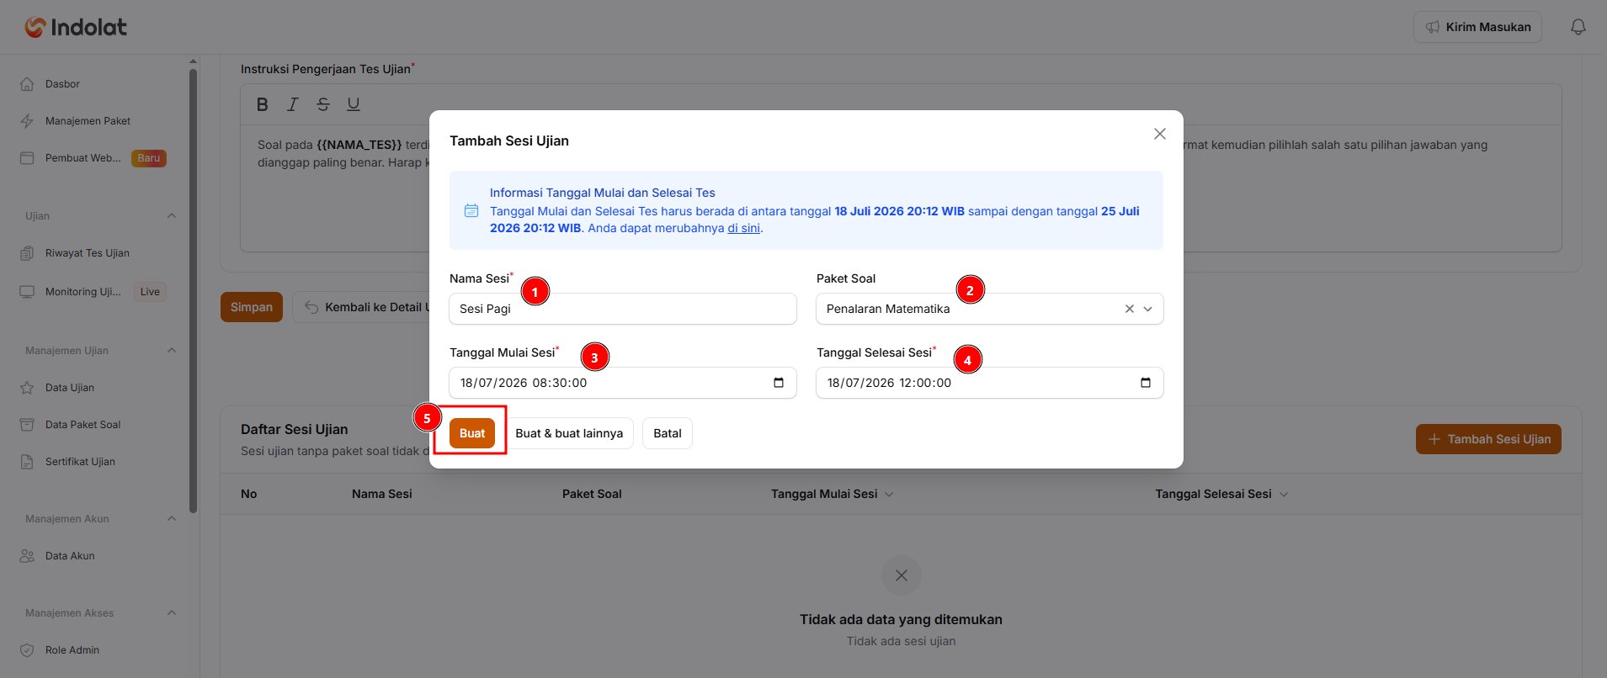
Task: Click the Manajemen Paket lightning icon
Action: click(27, 121)
